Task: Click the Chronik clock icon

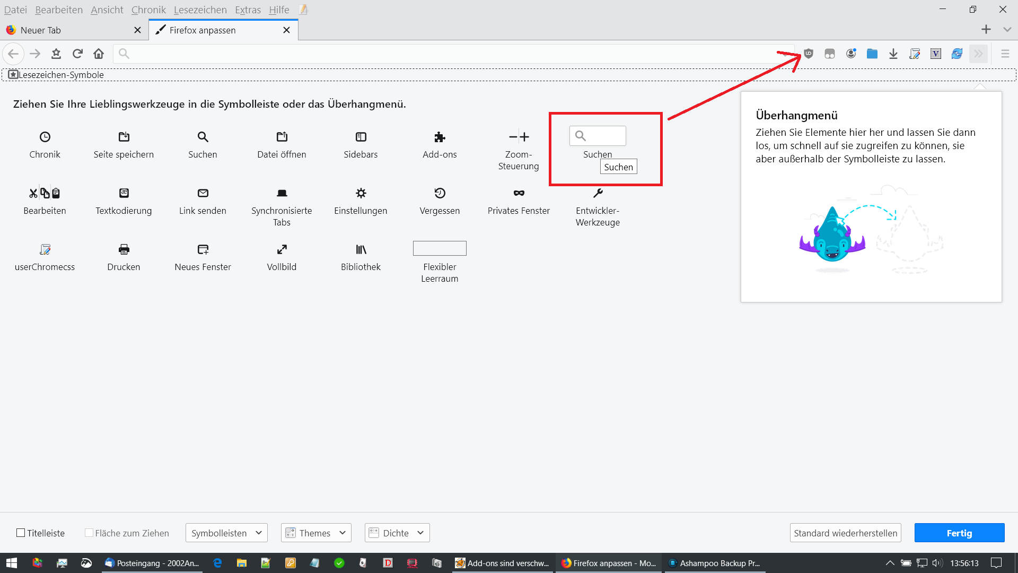Action: pyautogui.click(x=45, y=137)
